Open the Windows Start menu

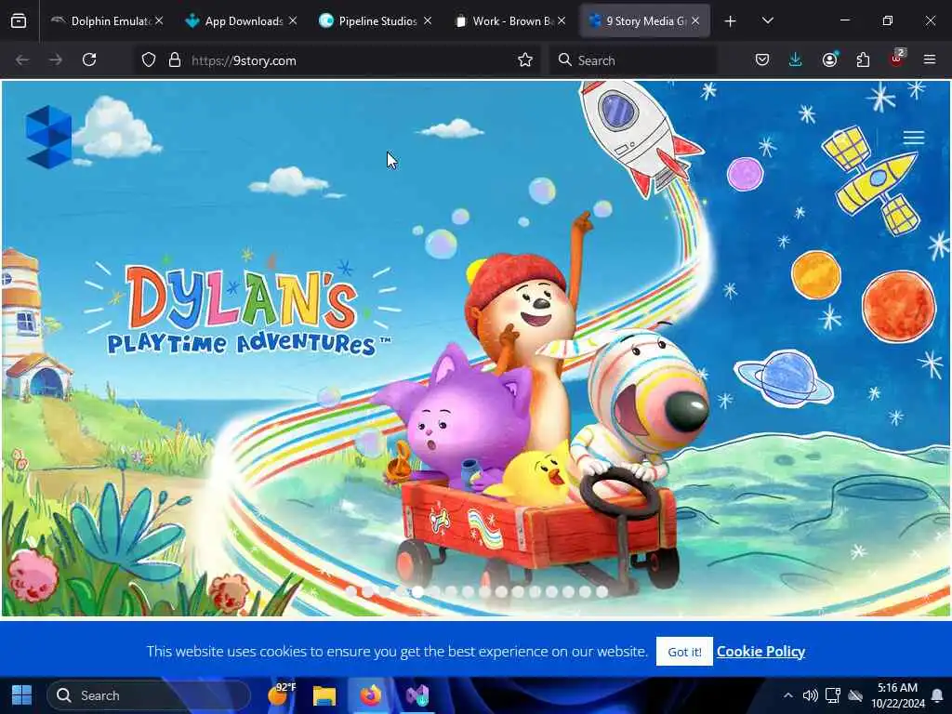[22, 695]
